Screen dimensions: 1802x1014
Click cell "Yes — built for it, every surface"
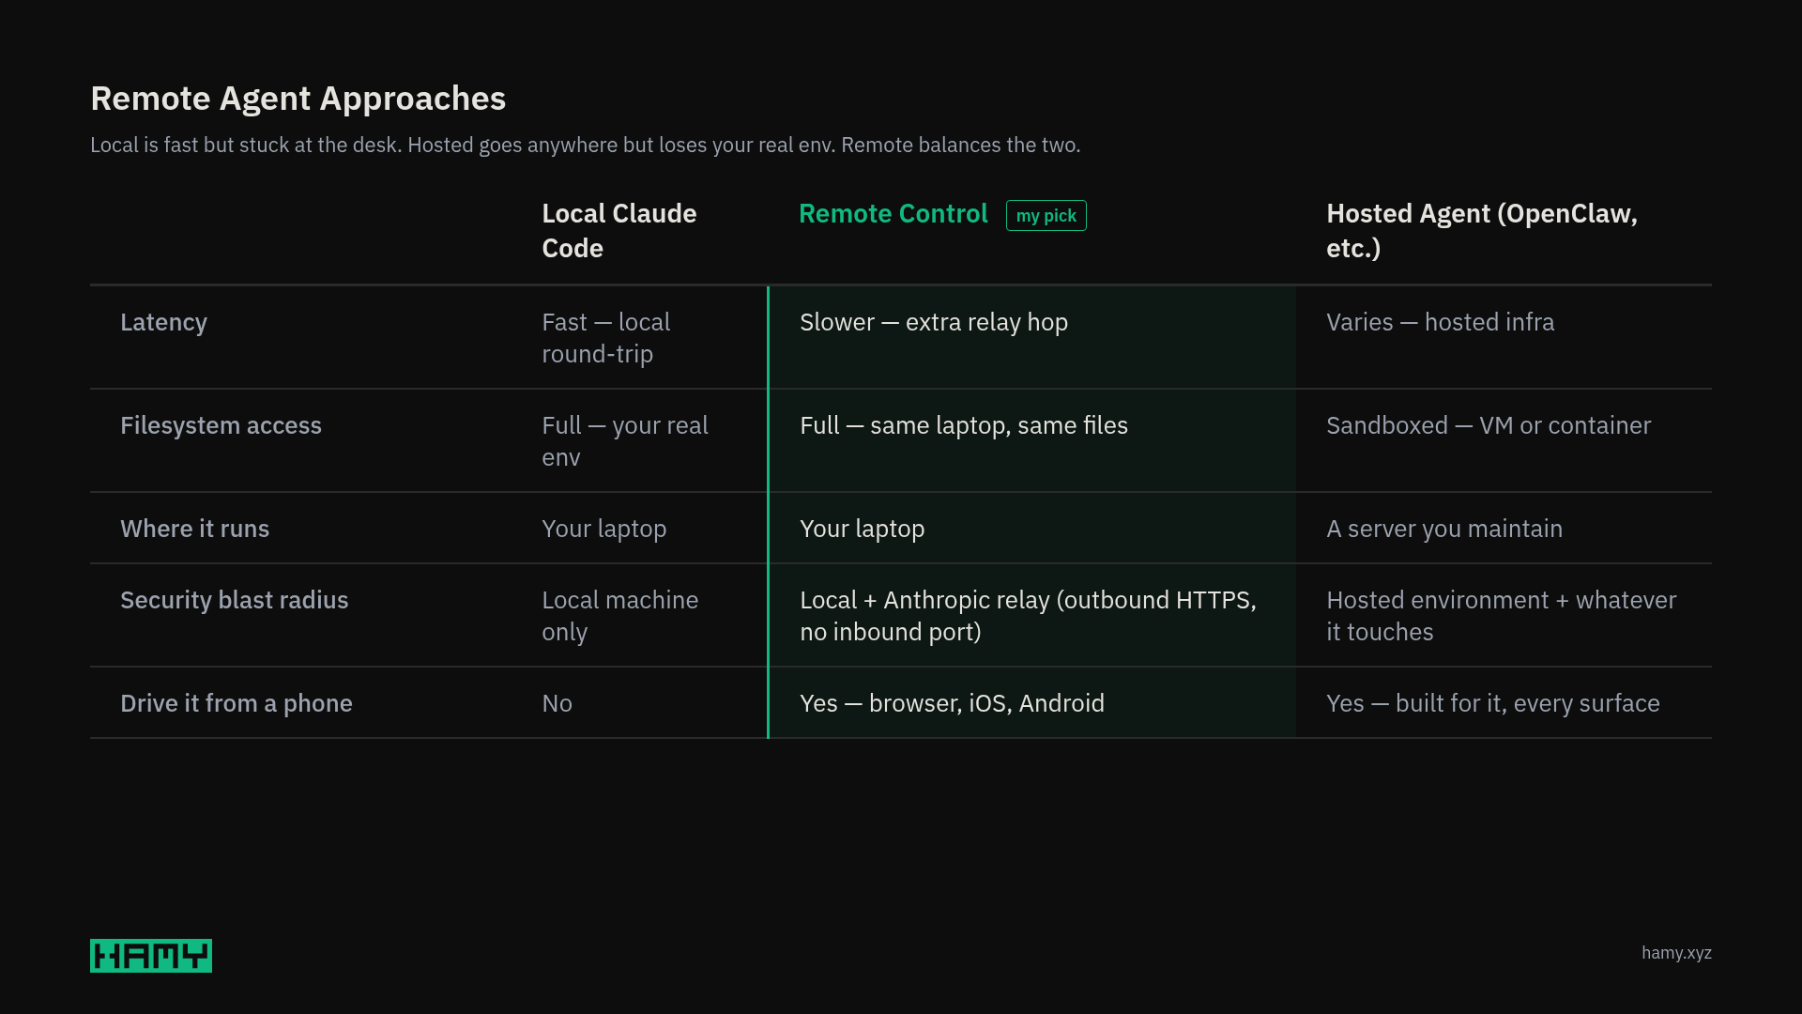[1492, 703]
